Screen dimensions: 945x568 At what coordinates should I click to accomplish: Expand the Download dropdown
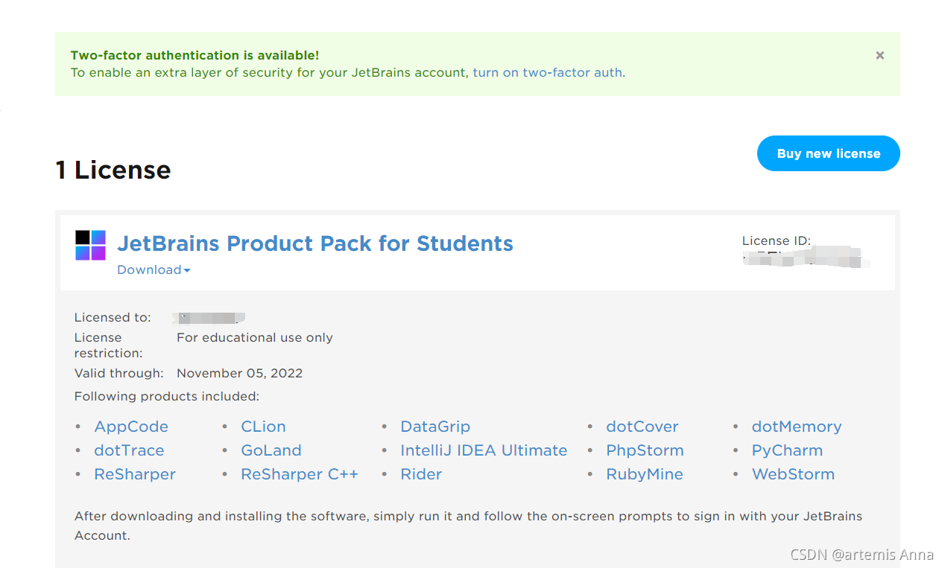pyautogui.click(x=154, y=270)
